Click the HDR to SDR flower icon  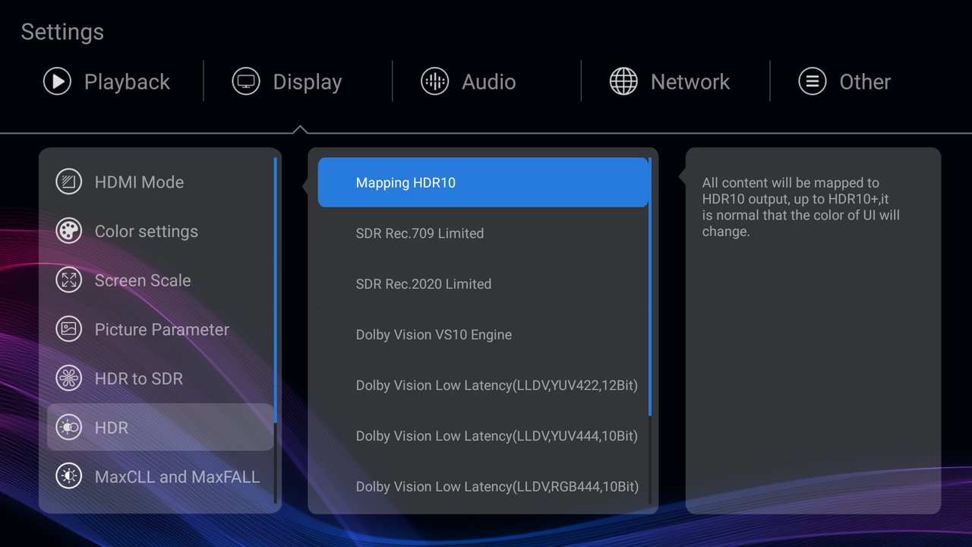69,378
